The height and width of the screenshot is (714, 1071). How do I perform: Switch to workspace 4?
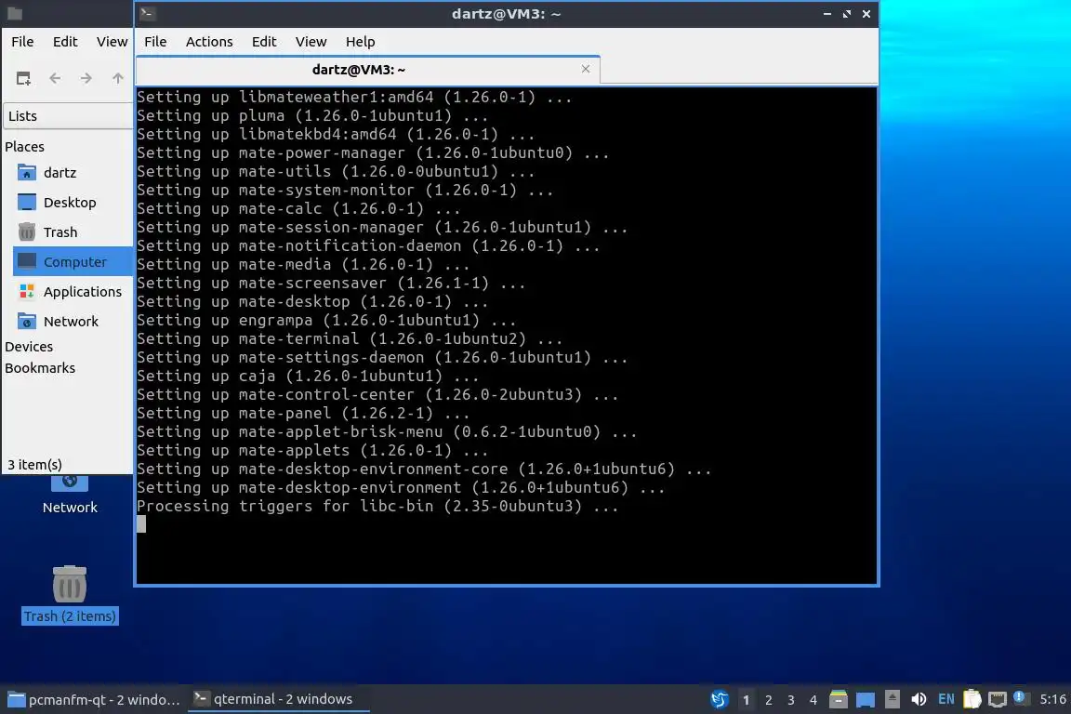[x=813, y=700]
